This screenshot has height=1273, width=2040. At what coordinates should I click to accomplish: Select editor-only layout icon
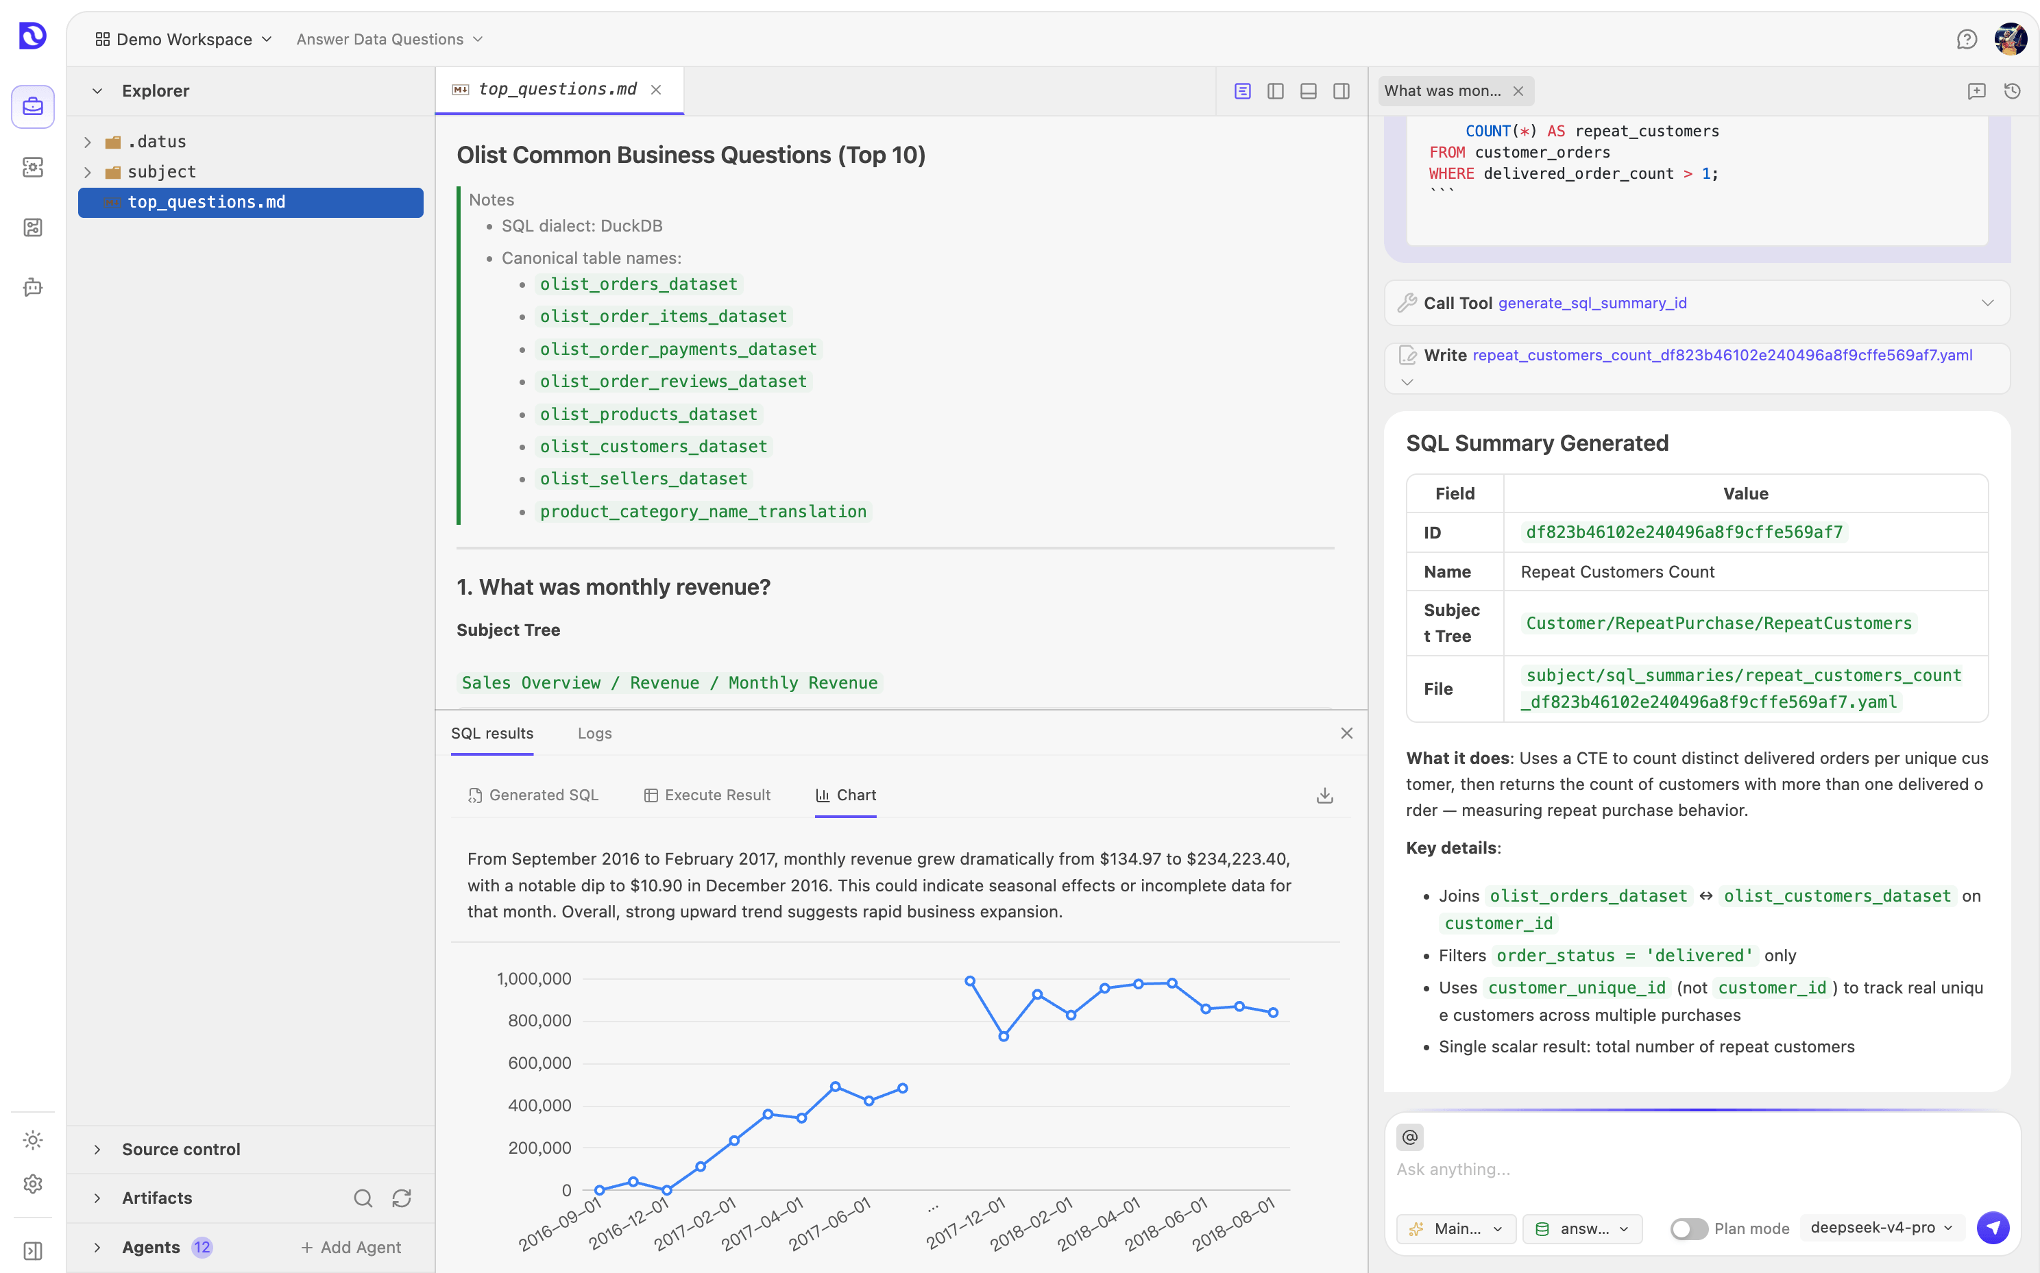tap(1242, 91)
